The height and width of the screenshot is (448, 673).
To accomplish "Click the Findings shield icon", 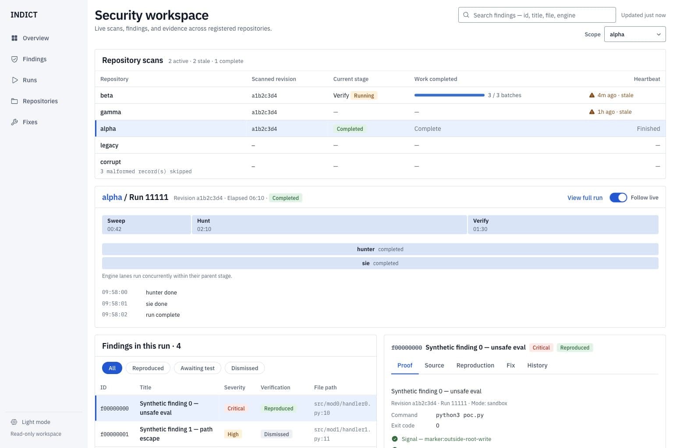I will click(x=14, y=59).
